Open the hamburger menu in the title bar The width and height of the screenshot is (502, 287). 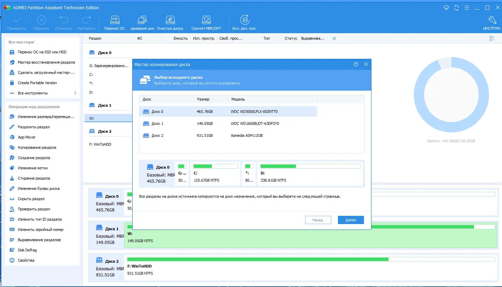(x=467, y=8)
